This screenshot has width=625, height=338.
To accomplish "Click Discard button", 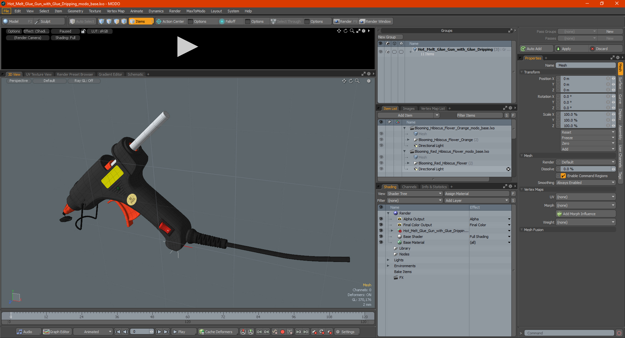I will click(x=606, y=49).
